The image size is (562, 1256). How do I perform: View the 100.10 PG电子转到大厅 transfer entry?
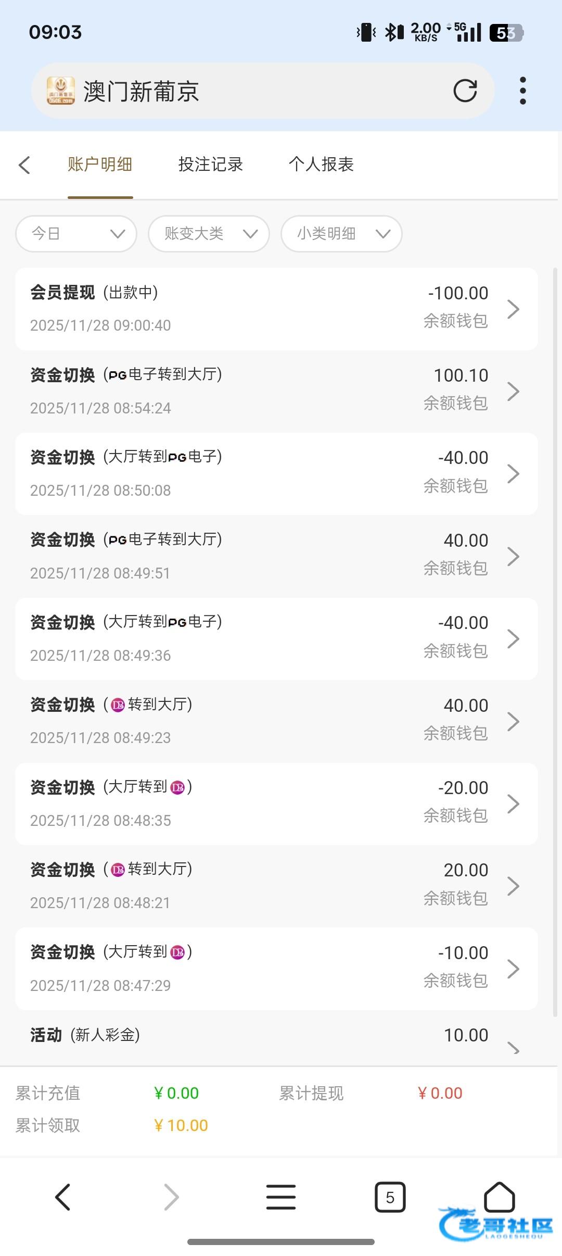click(x=276, y=391)
